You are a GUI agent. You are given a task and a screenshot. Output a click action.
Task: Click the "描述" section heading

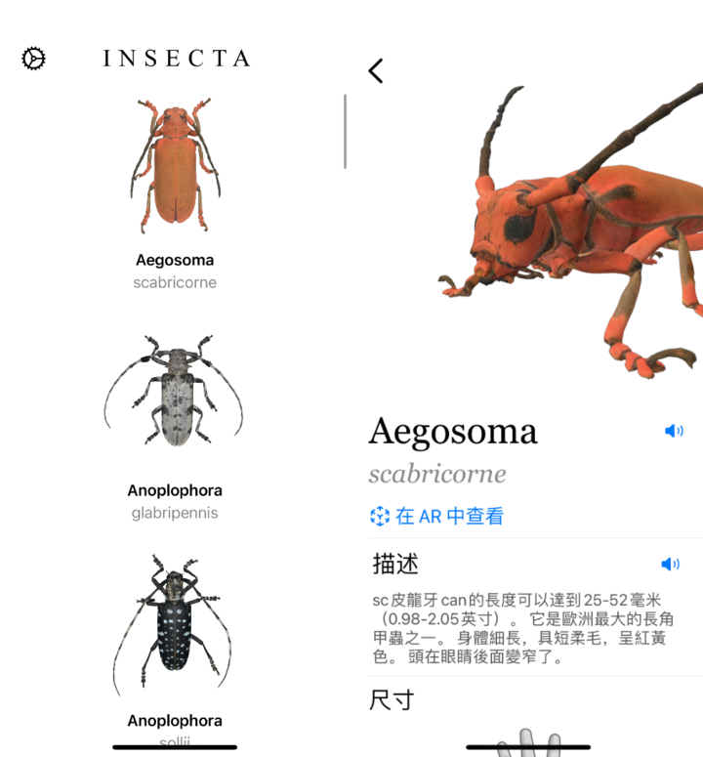click(x=395, y=564)
